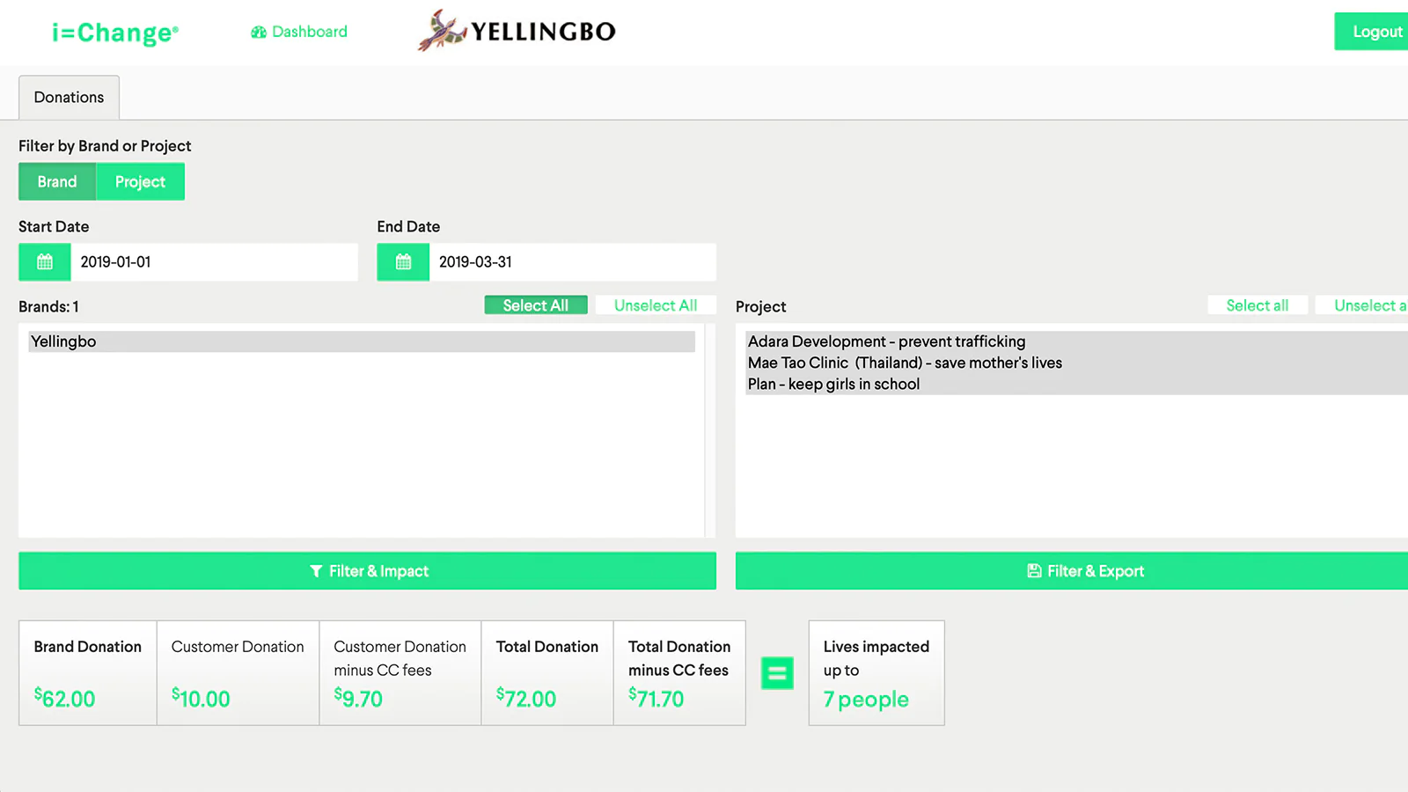Edit the End Date field 2019-03-31

[572, 262]
